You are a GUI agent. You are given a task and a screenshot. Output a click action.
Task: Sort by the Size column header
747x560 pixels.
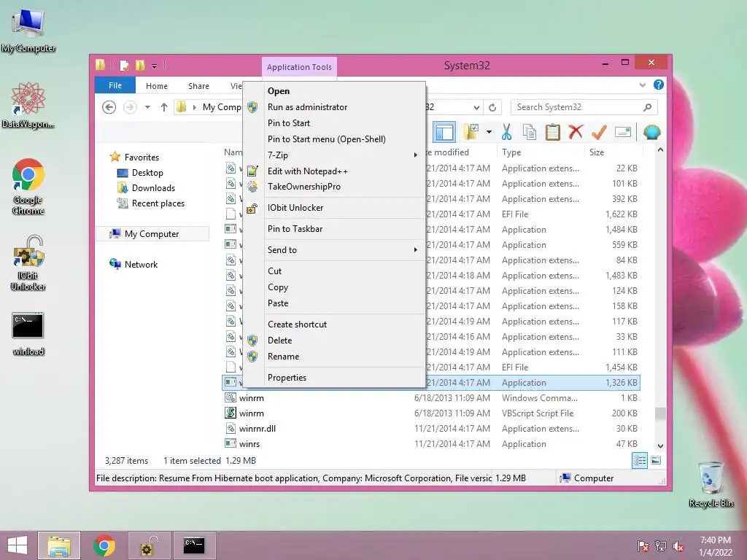613,152
